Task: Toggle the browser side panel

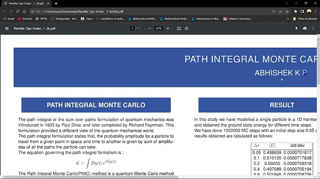Action: [x=302, y=12]
